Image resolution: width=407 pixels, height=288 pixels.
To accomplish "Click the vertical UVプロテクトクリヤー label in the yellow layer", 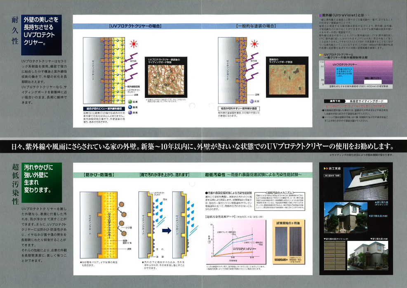I will 109,225.
